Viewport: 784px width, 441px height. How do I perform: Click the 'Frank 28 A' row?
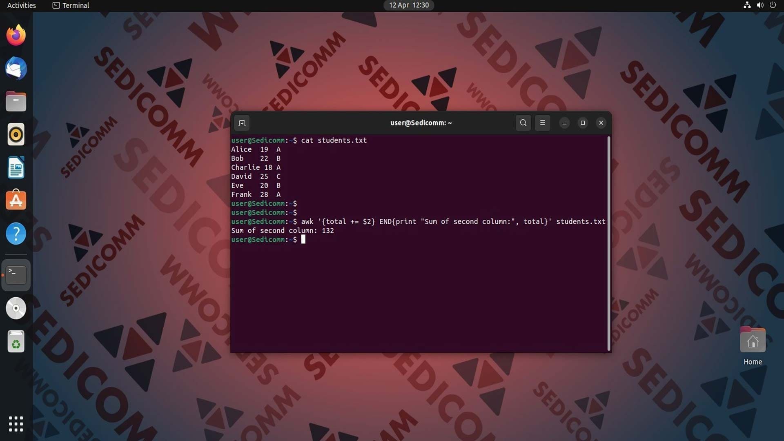pyautogui.click(x=256, y=194)
